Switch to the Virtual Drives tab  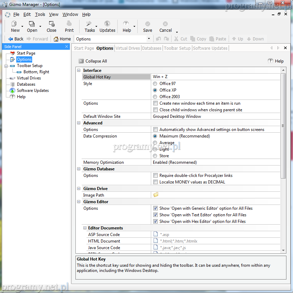[128, 48]
